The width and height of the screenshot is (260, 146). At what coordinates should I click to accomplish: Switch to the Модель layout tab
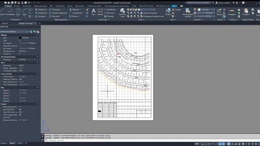4,143
